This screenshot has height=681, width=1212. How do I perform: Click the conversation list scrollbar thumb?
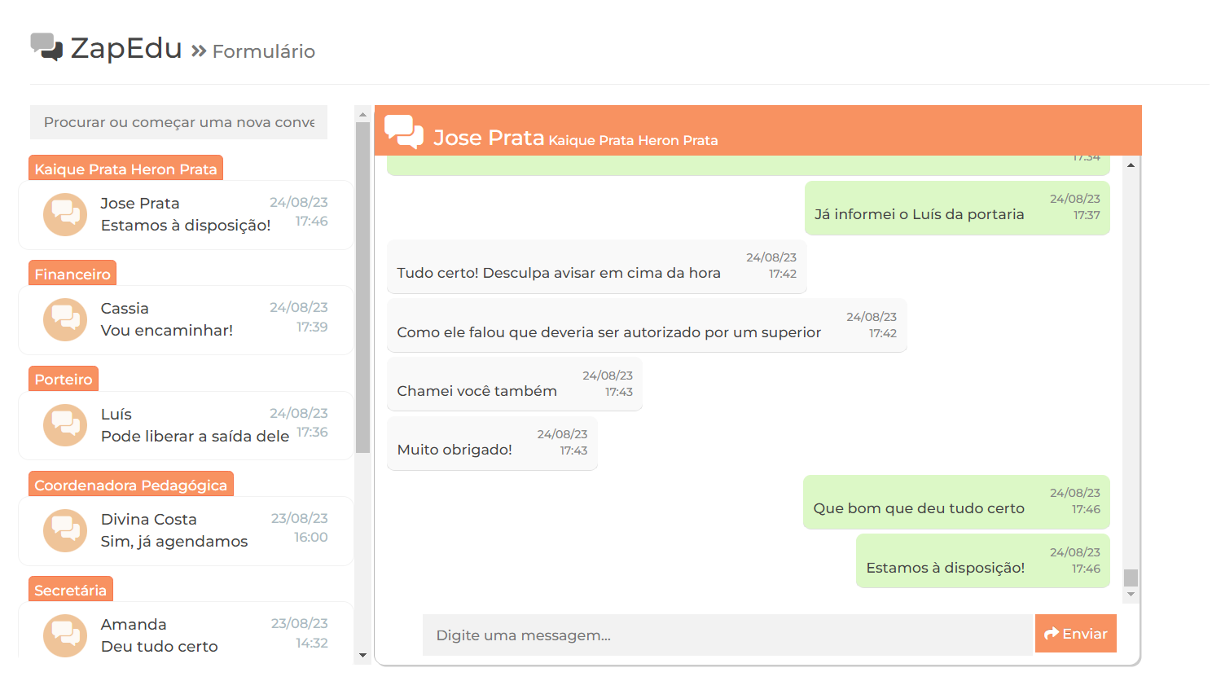(x=362, y=287)
